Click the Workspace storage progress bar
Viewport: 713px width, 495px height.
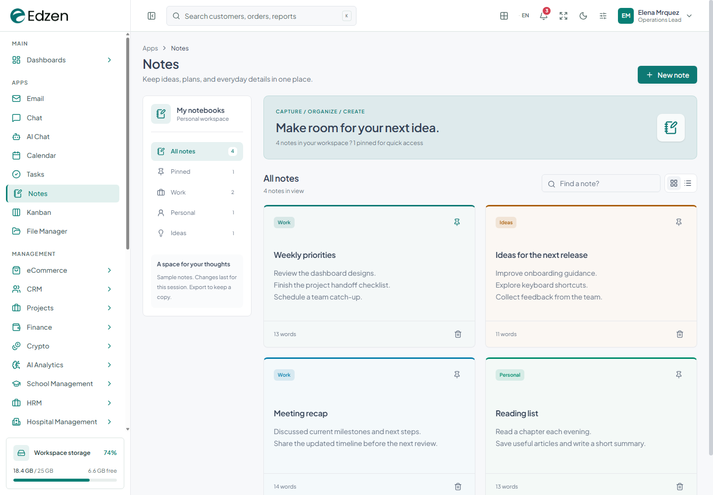pos(65,480)
